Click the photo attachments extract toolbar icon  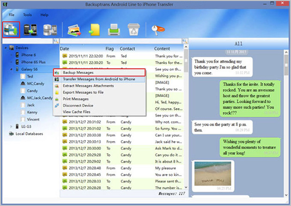[74, 30]
